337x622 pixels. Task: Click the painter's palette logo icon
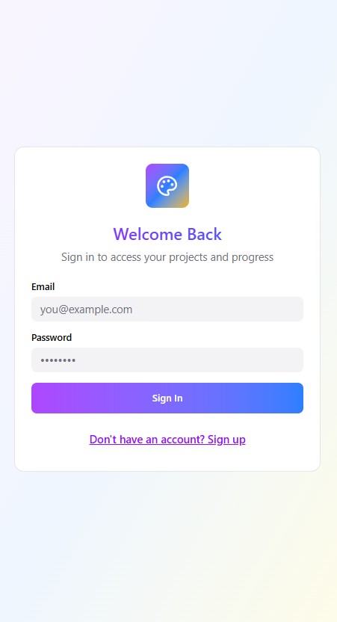point(167,185)
